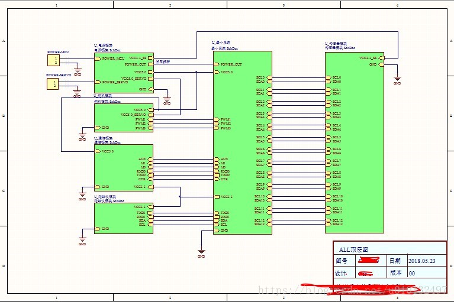Screen dimensions: 454x302
Task: Click ground symbol right of 电源模块 sheet
Action: [167, 101]
